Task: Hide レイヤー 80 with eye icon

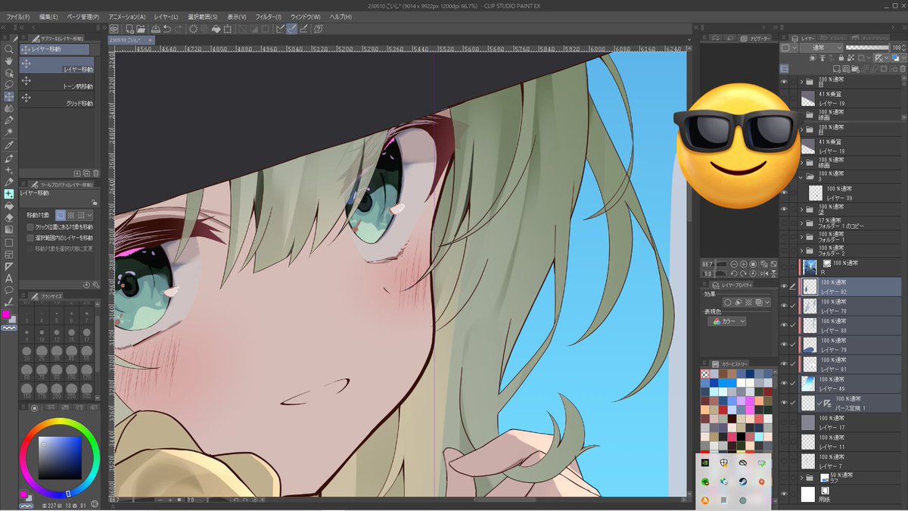Action: point(784,326)
